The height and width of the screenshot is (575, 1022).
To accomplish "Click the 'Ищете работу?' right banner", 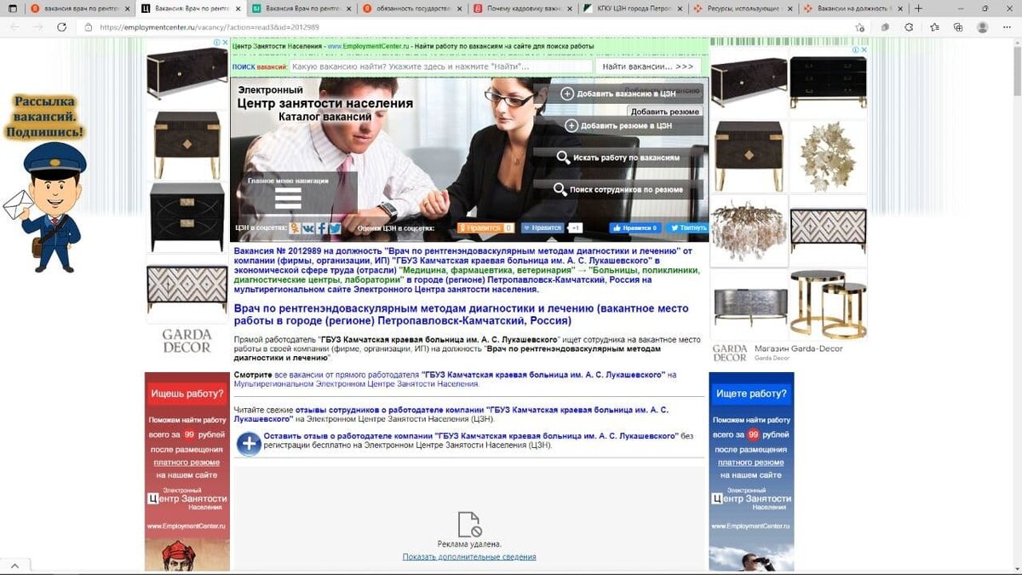I will tap(751, 471).
